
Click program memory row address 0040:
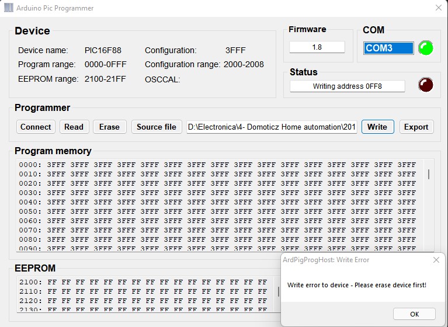(x=30, y=202)
